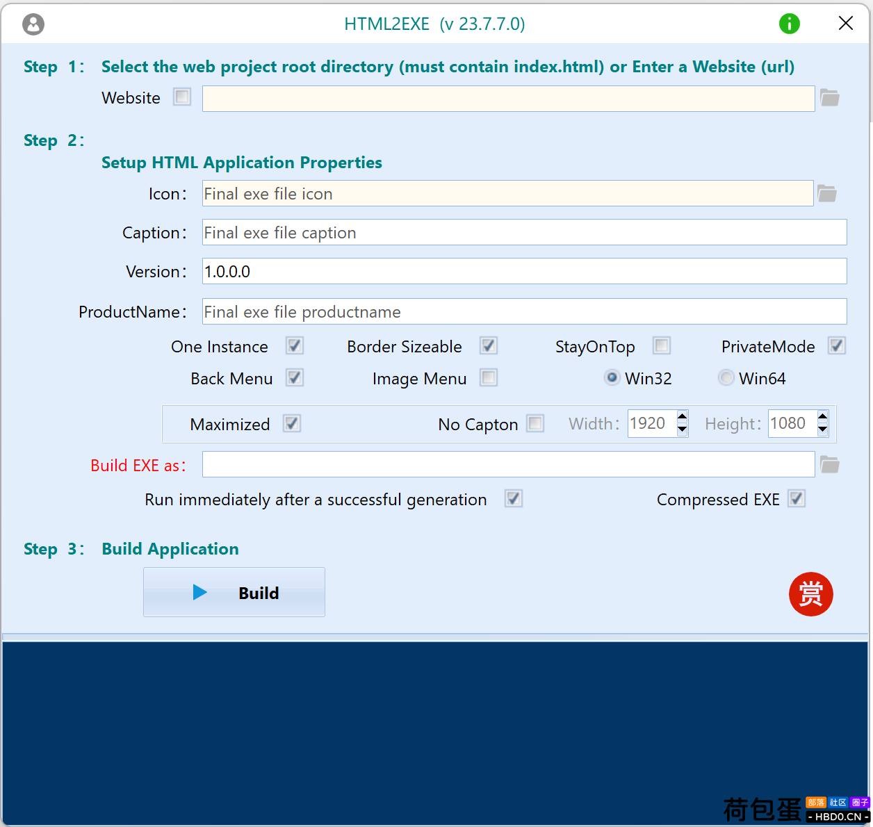Browse for an exe icon file
This screenshot has width=873, height=827.
(827, 193)
